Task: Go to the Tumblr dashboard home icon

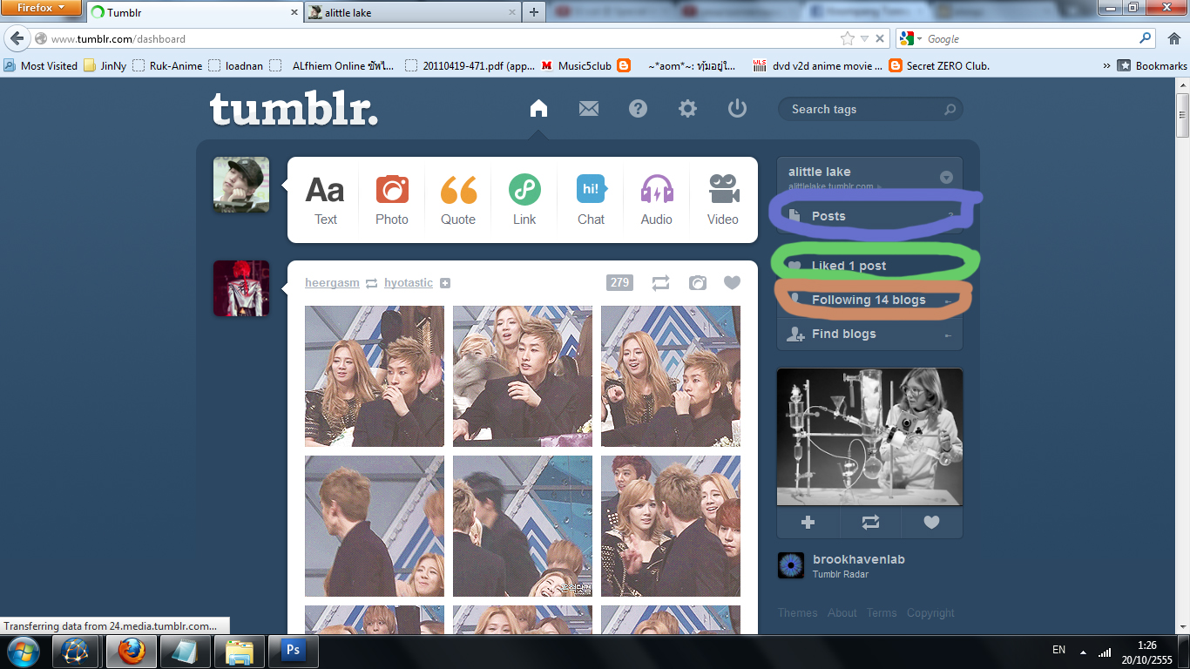Action: (539, 108)
